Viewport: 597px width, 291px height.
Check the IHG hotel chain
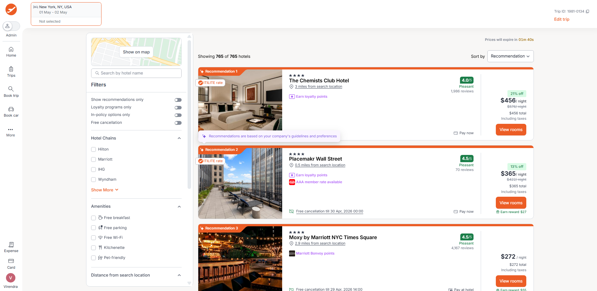[x=93, y=170]
